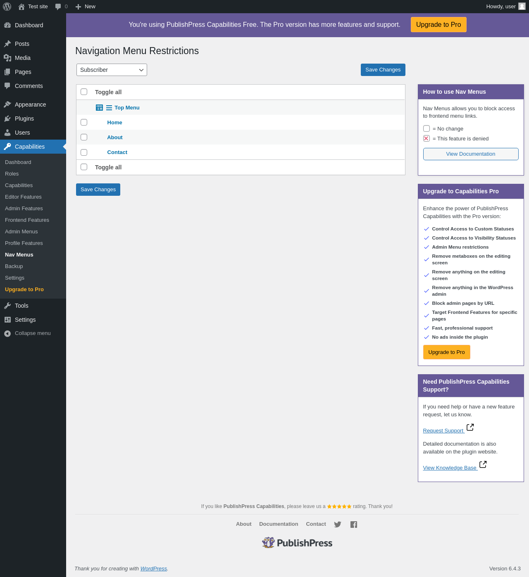Open the View Knowledge Base link

click(450, 468)
